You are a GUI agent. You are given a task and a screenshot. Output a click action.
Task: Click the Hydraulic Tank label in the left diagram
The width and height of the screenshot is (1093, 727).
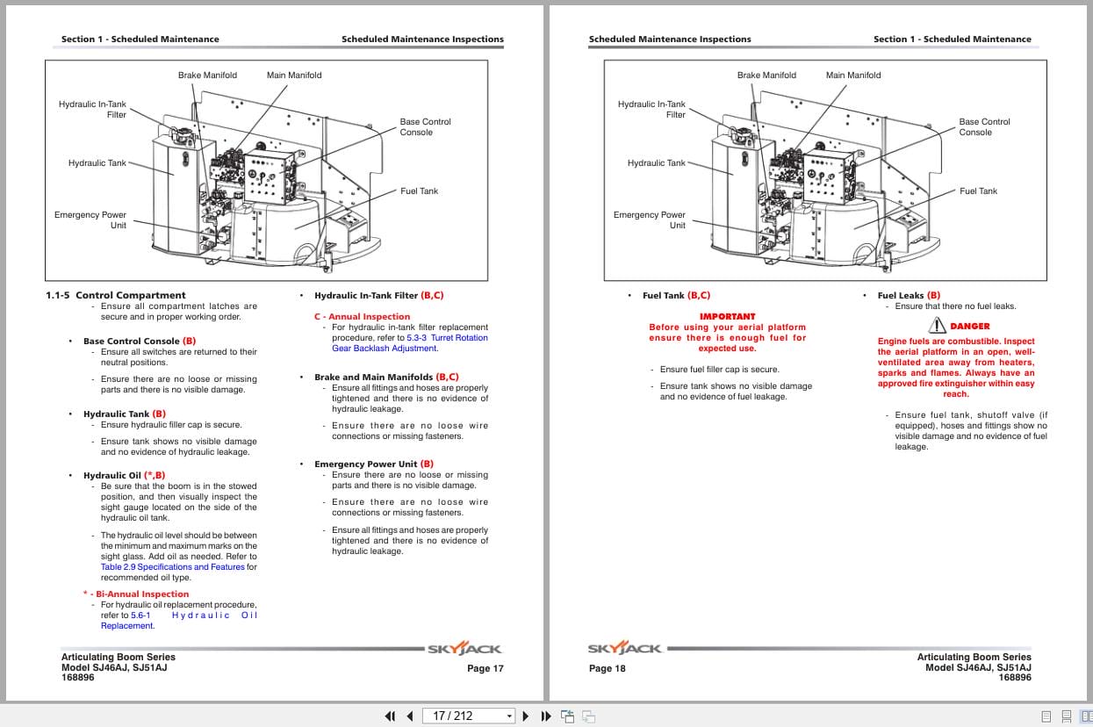pyautogui.click(x=97, y=162)
